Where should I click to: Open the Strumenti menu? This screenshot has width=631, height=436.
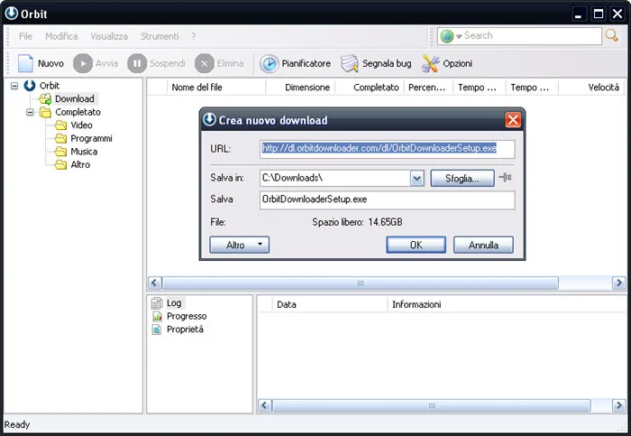160,36
